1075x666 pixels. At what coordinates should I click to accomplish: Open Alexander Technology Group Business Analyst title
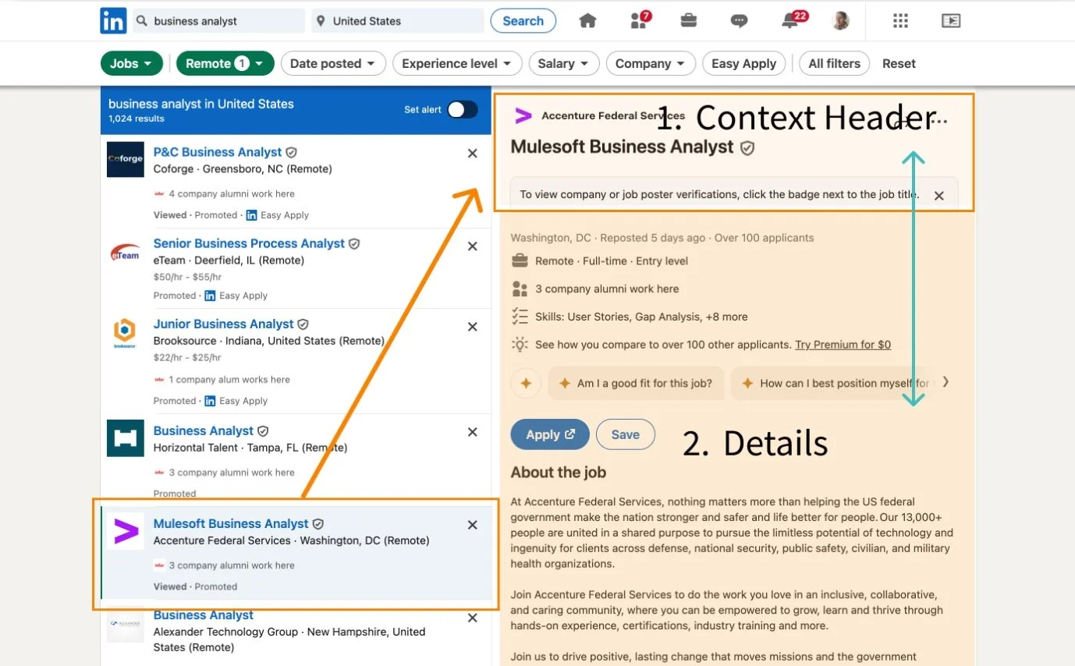point(204,615)
